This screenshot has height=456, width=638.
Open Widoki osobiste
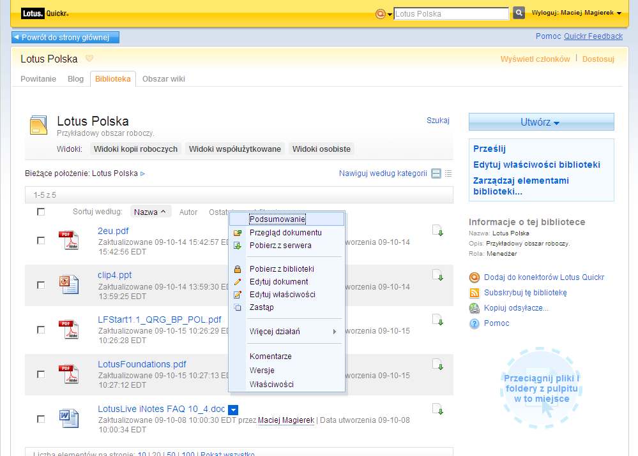(321, 149)
